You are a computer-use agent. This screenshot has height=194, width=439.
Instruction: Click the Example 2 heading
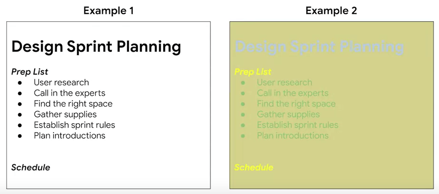pyautogui.click(x=331, y=11)
